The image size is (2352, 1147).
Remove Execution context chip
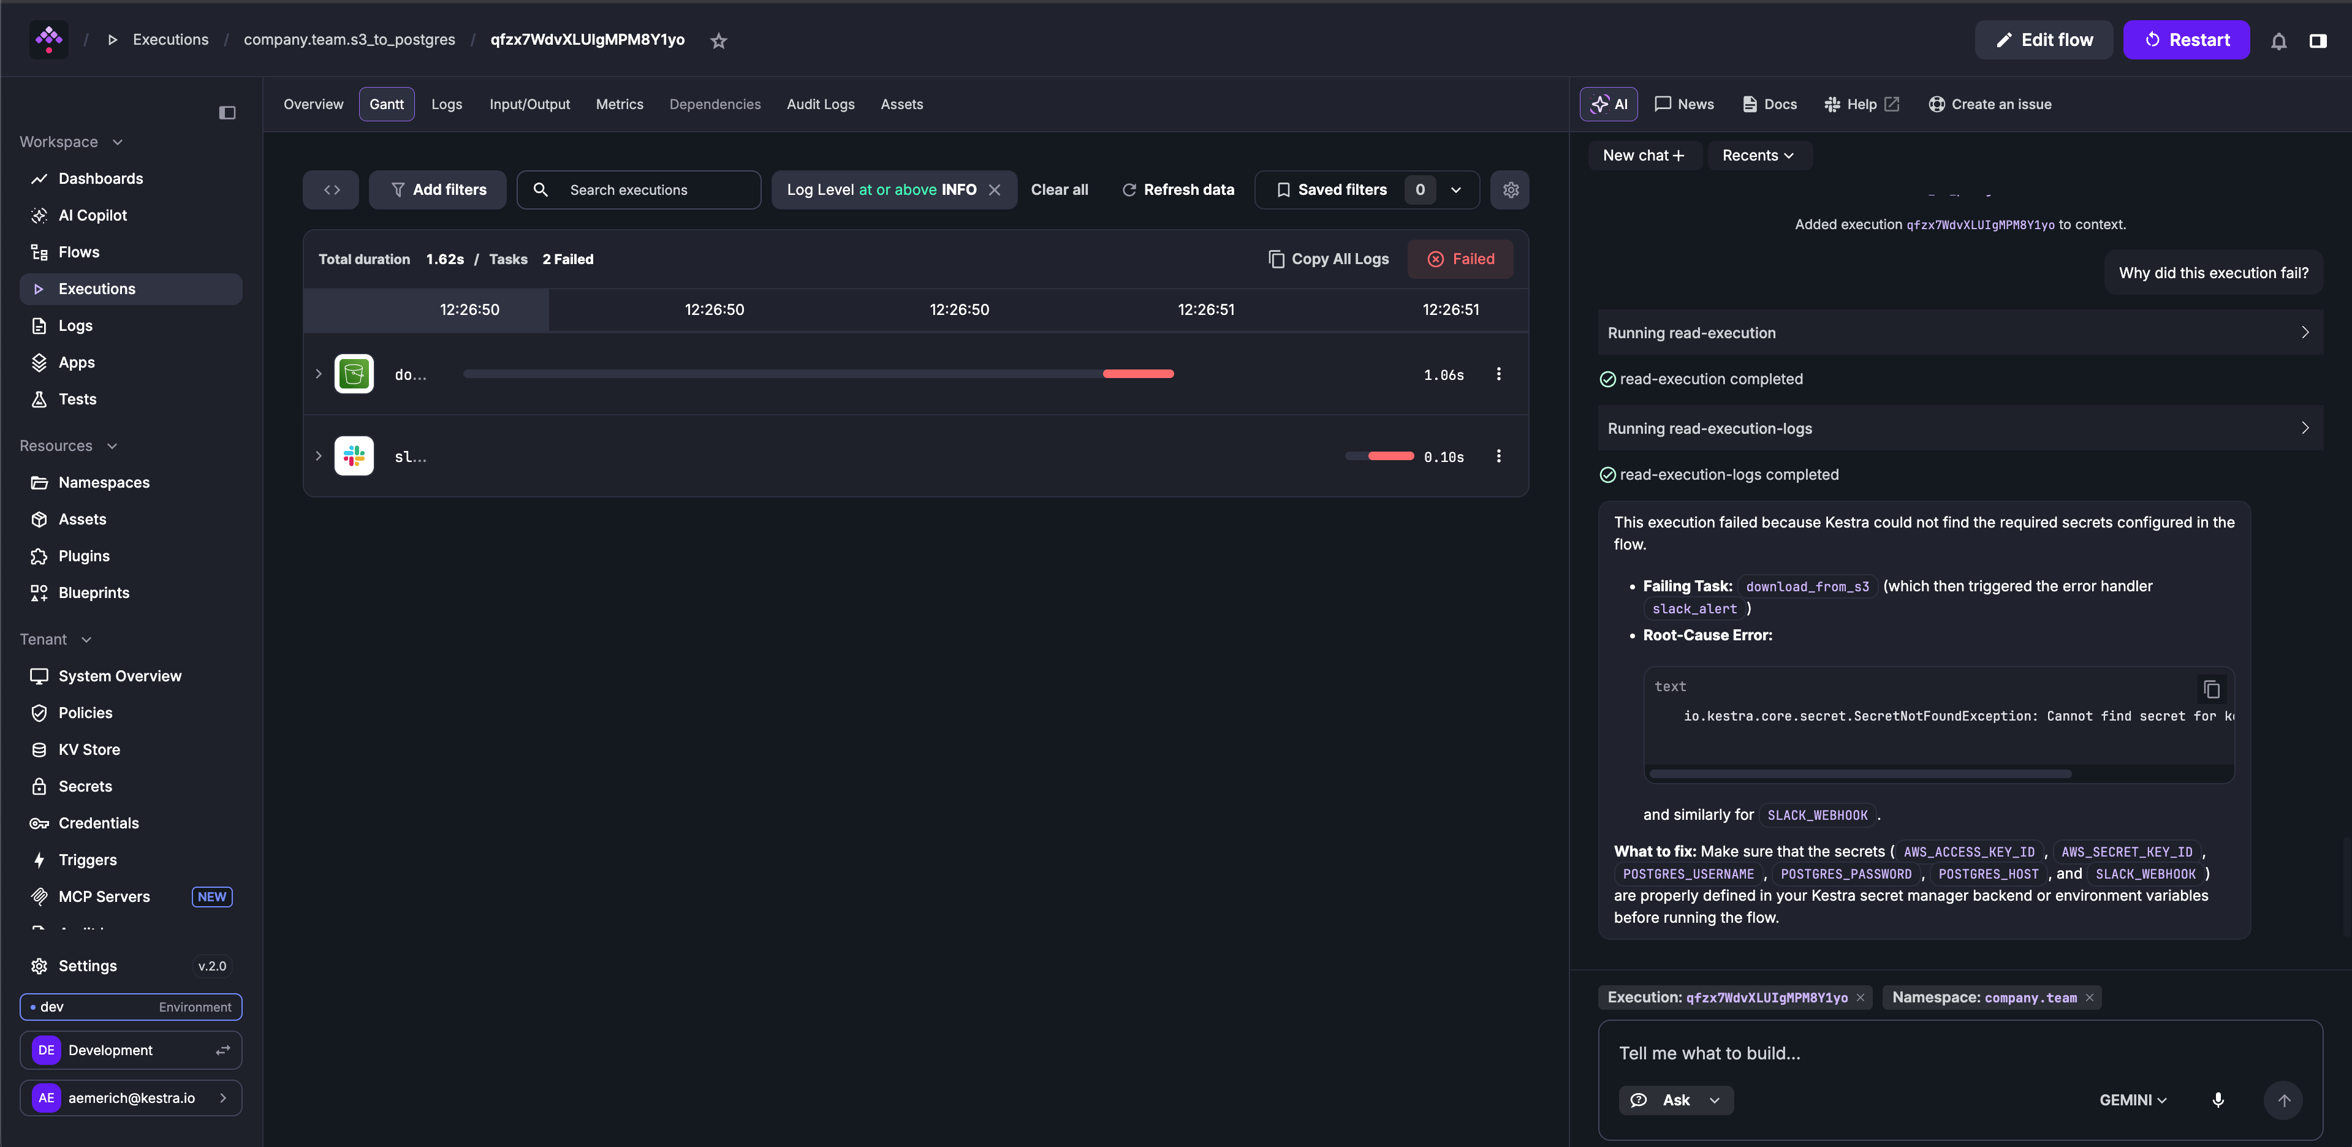pyautogui.click(x=1860, y=997)
